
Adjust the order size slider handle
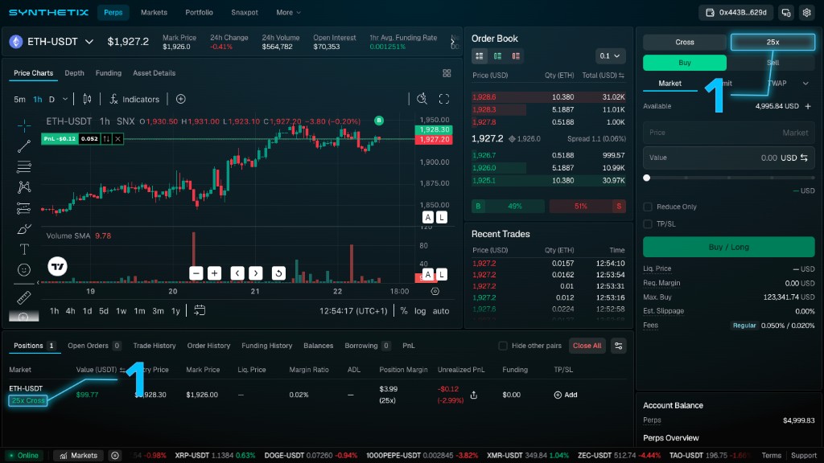point(647,178)
